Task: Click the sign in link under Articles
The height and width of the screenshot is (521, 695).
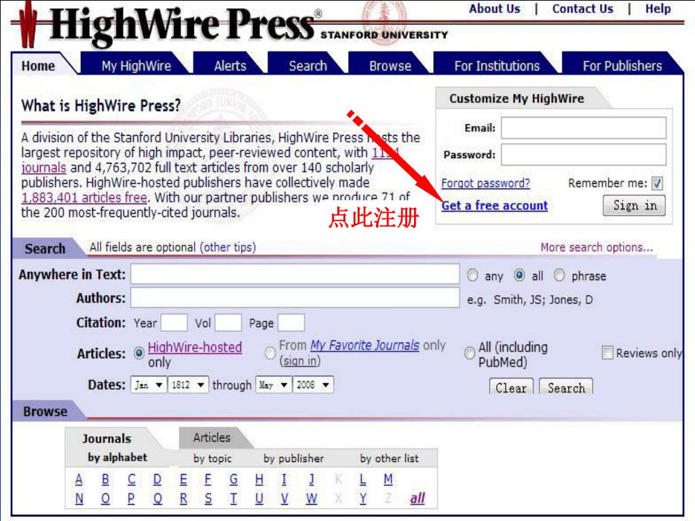Action: point(300,361)
